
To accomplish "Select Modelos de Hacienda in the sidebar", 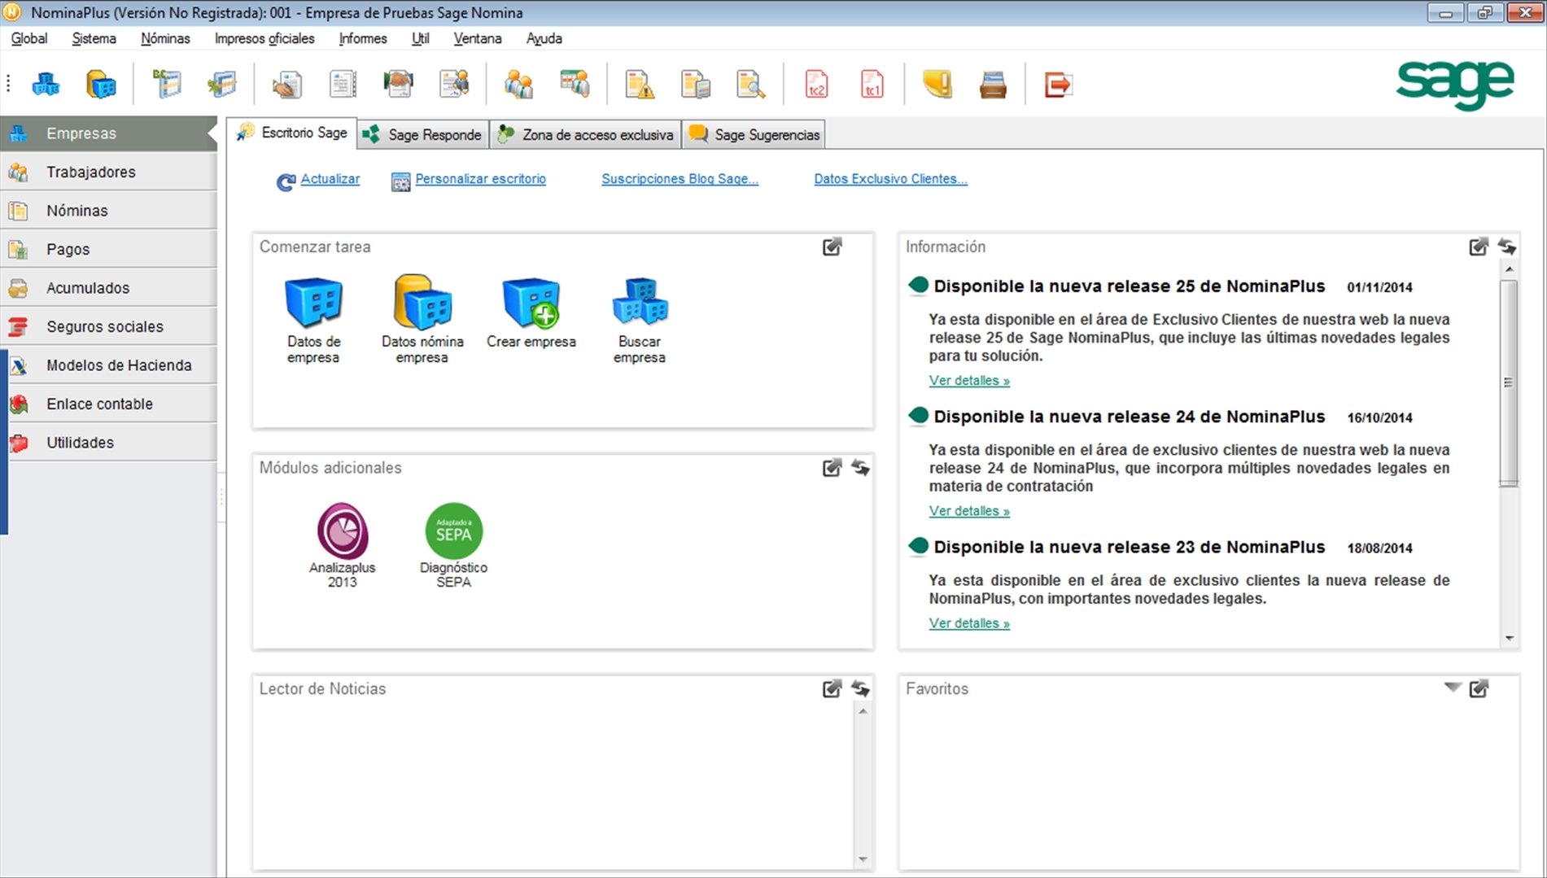I will [x=108, y=365].
